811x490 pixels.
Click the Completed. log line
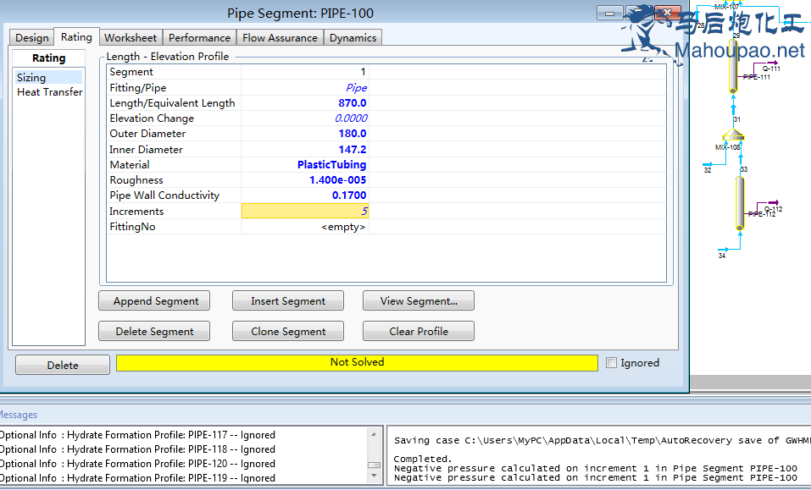click(x=423, y=459)
